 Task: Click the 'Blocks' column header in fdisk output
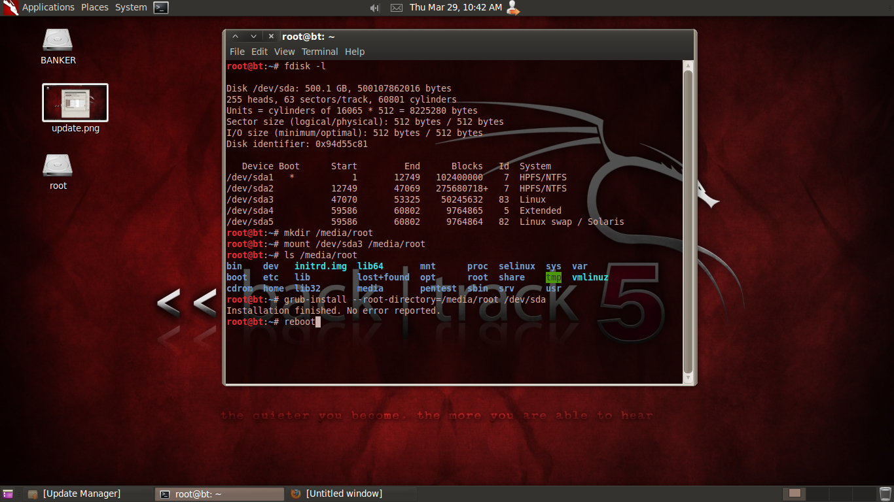click(467, 166)
